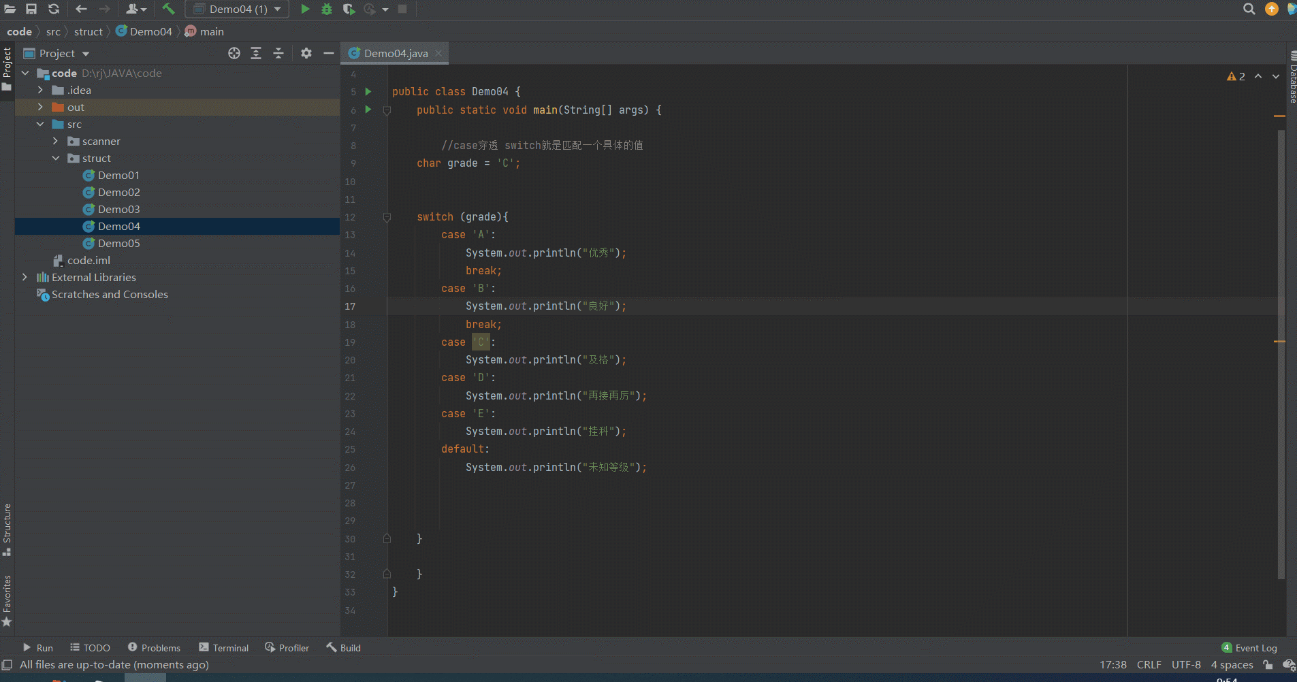Click the run gutter icon beside class Demo04
The height and width of the screenshot is (682, 1297).
pyautogui.click(x=368, y=91)
